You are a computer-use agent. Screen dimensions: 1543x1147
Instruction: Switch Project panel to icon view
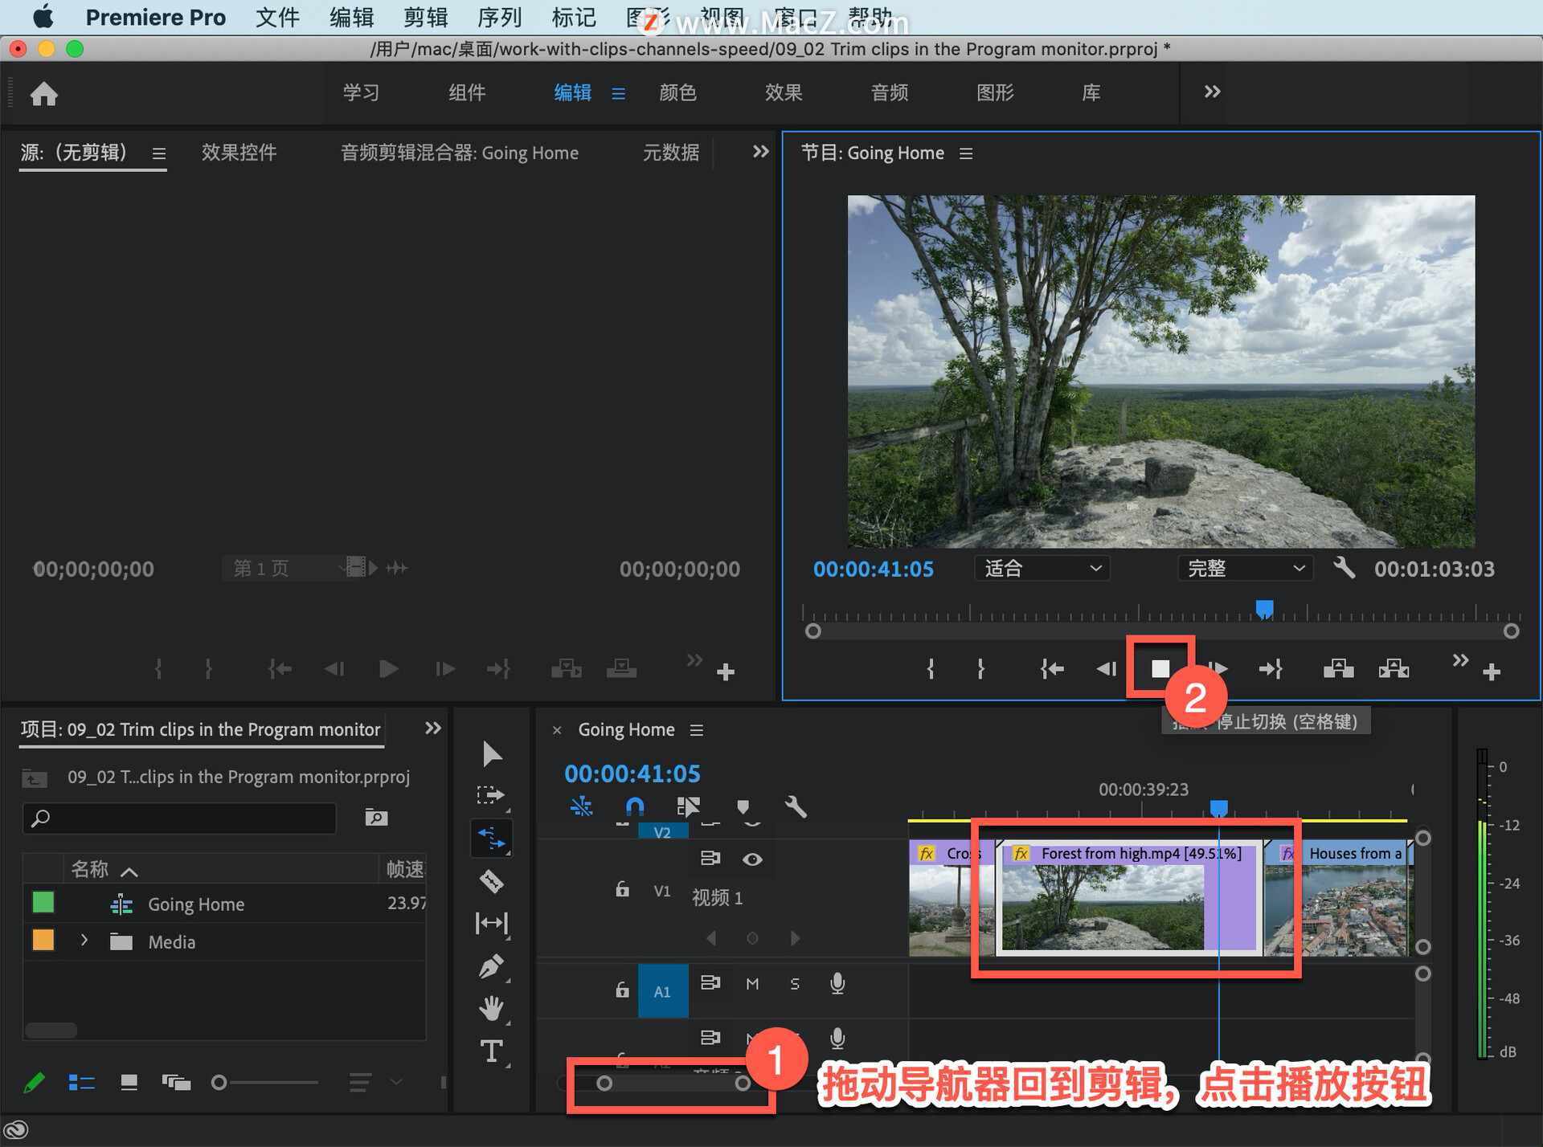pyautogui.click(x=129, y=1082)
